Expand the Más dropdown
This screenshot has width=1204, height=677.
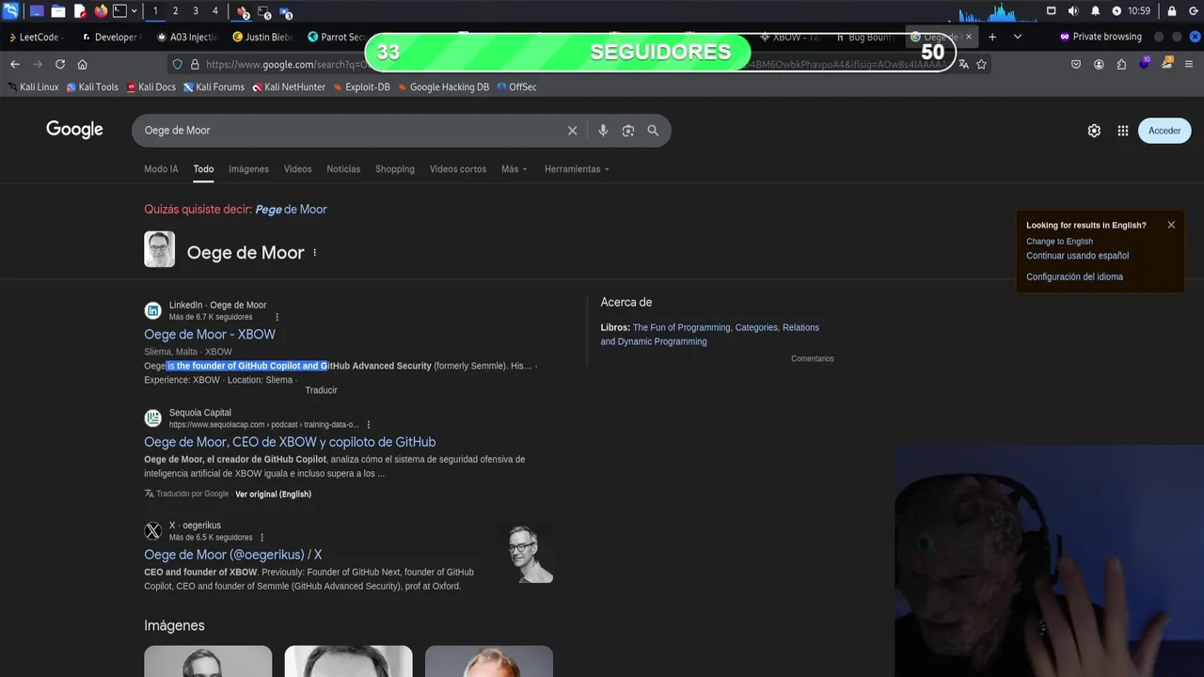[x=514, y=169]
